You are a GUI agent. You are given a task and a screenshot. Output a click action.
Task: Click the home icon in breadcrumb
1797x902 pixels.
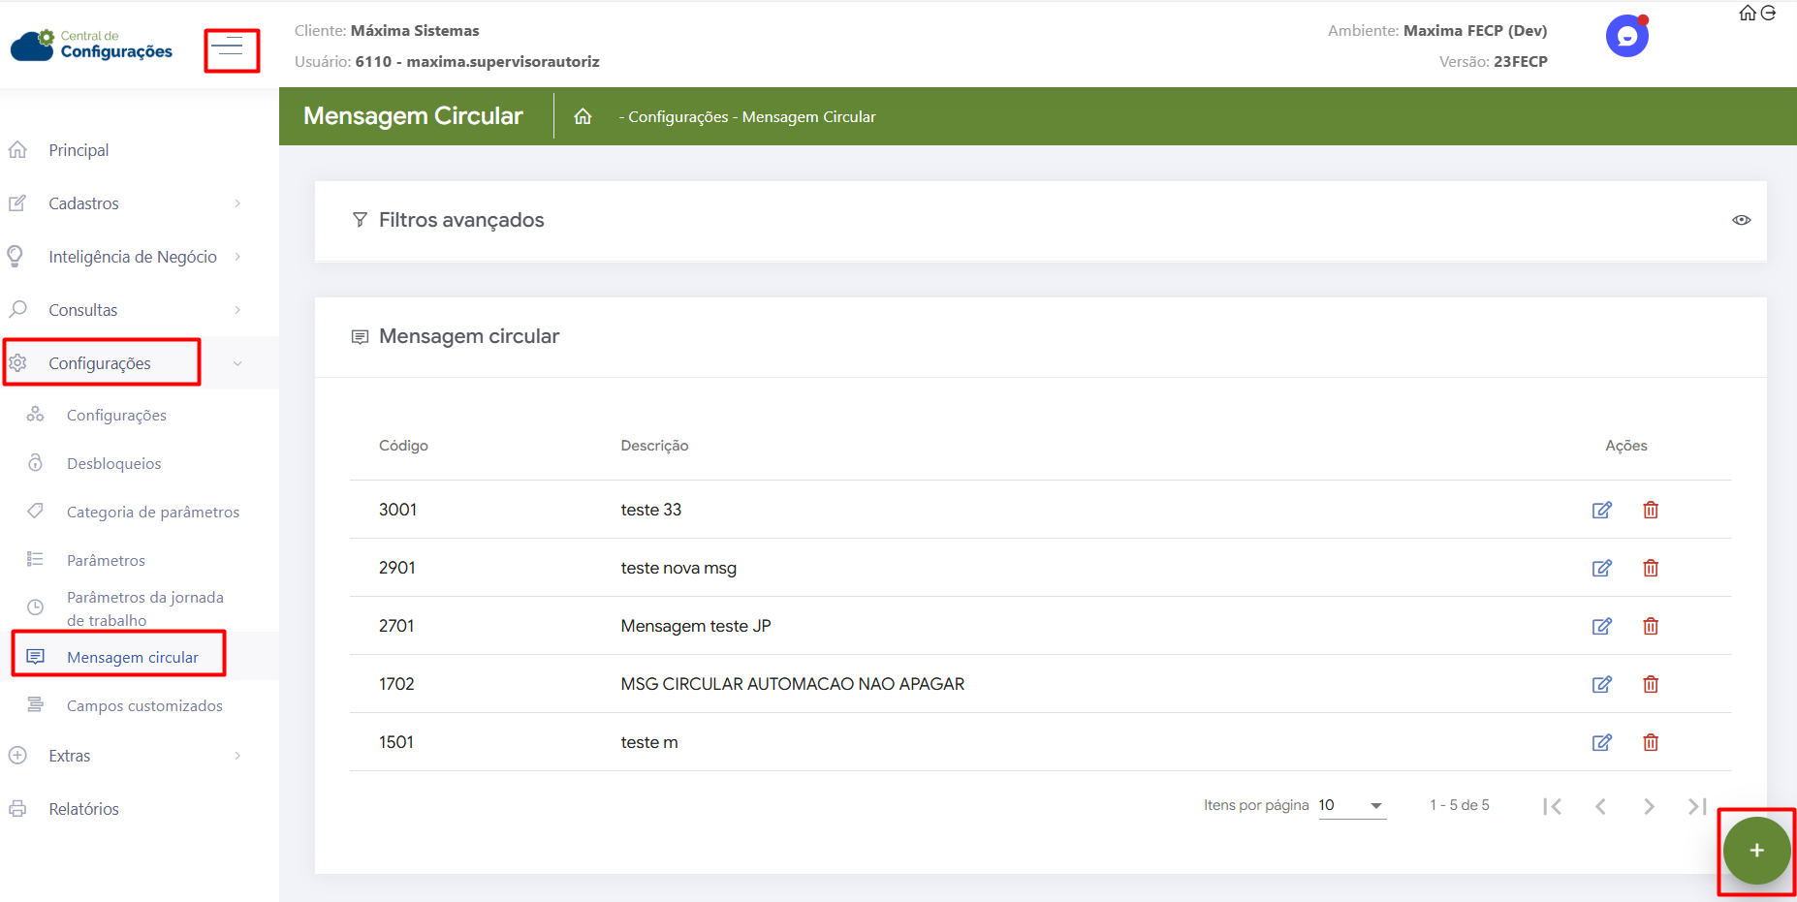(583, 116)
